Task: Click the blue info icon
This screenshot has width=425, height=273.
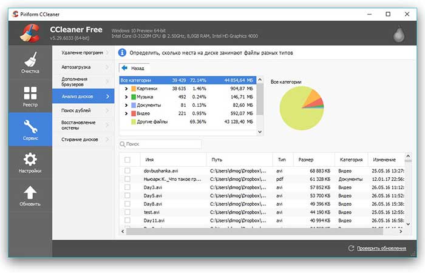Action: tap(122, 53)
